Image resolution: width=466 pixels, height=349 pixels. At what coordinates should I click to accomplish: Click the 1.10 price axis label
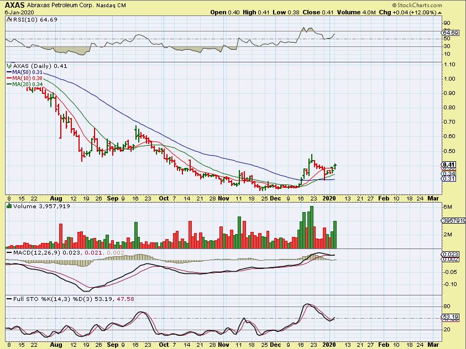pyautogui.click(x=449, y=65)
